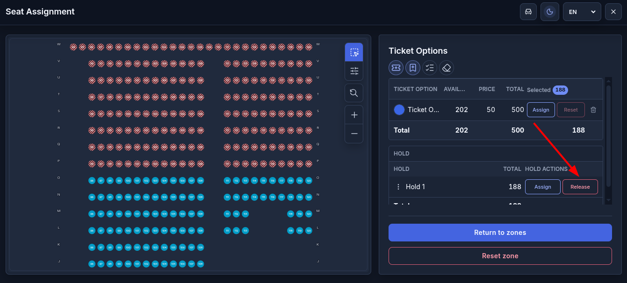Screen dimensions: 627x283
Task: Click the PRICE column header
Action: pyautogui.click(x=487, y=89)
